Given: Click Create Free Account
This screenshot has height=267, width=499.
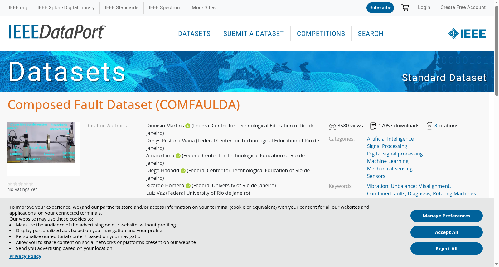Looking at the screenshot, I should [x=463, y=7].
